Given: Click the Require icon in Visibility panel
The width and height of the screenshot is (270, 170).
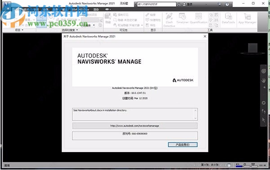Looking at the screenshot, I should (115, 15).
